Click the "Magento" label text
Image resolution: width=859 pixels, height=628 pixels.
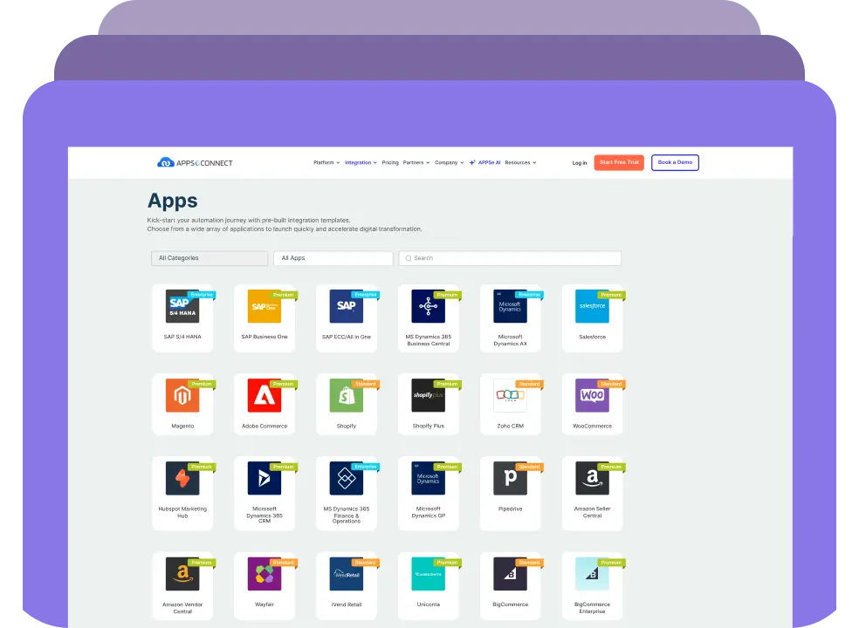[182, 426]
